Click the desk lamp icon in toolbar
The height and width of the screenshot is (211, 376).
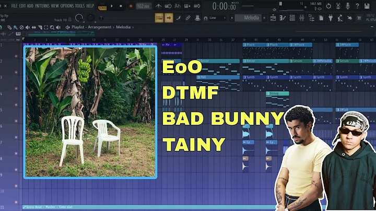click(340, 18)
